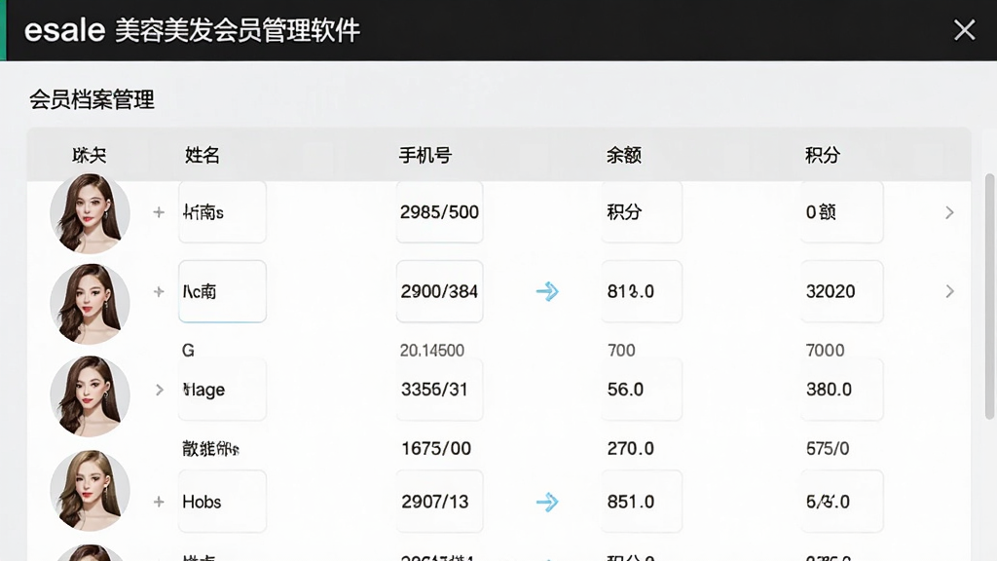Click the points field showing 380.0
997x561 pixels.
point(842,390)
